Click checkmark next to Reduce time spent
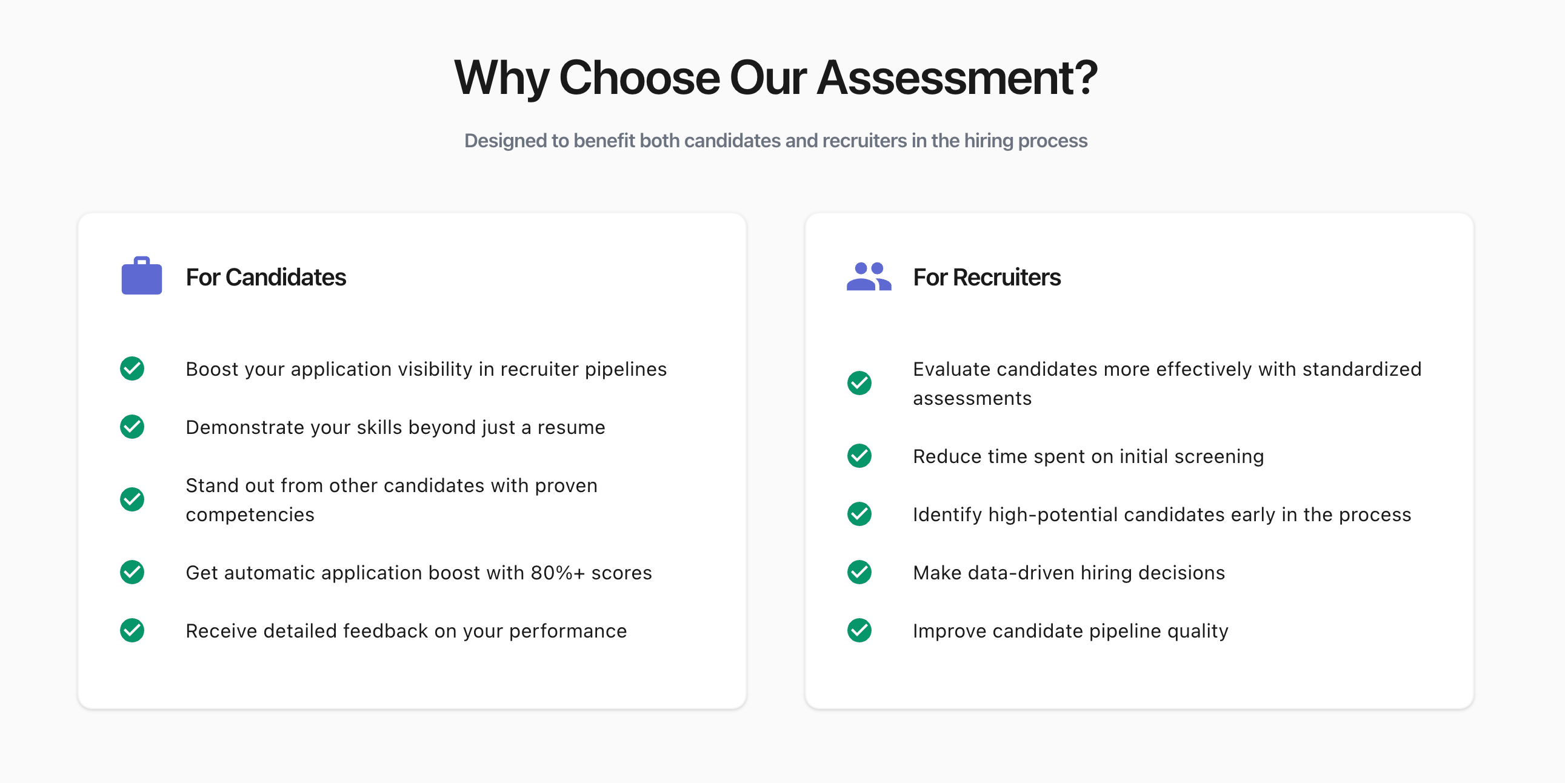The width and height of the screenshot is (1565, 783). coord(859,456)
